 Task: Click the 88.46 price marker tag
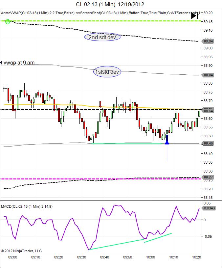(208, 143)
